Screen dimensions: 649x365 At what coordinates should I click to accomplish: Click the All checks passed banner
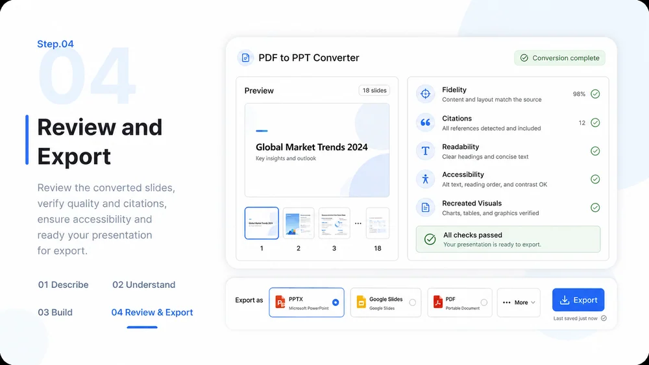click(508, 239)
